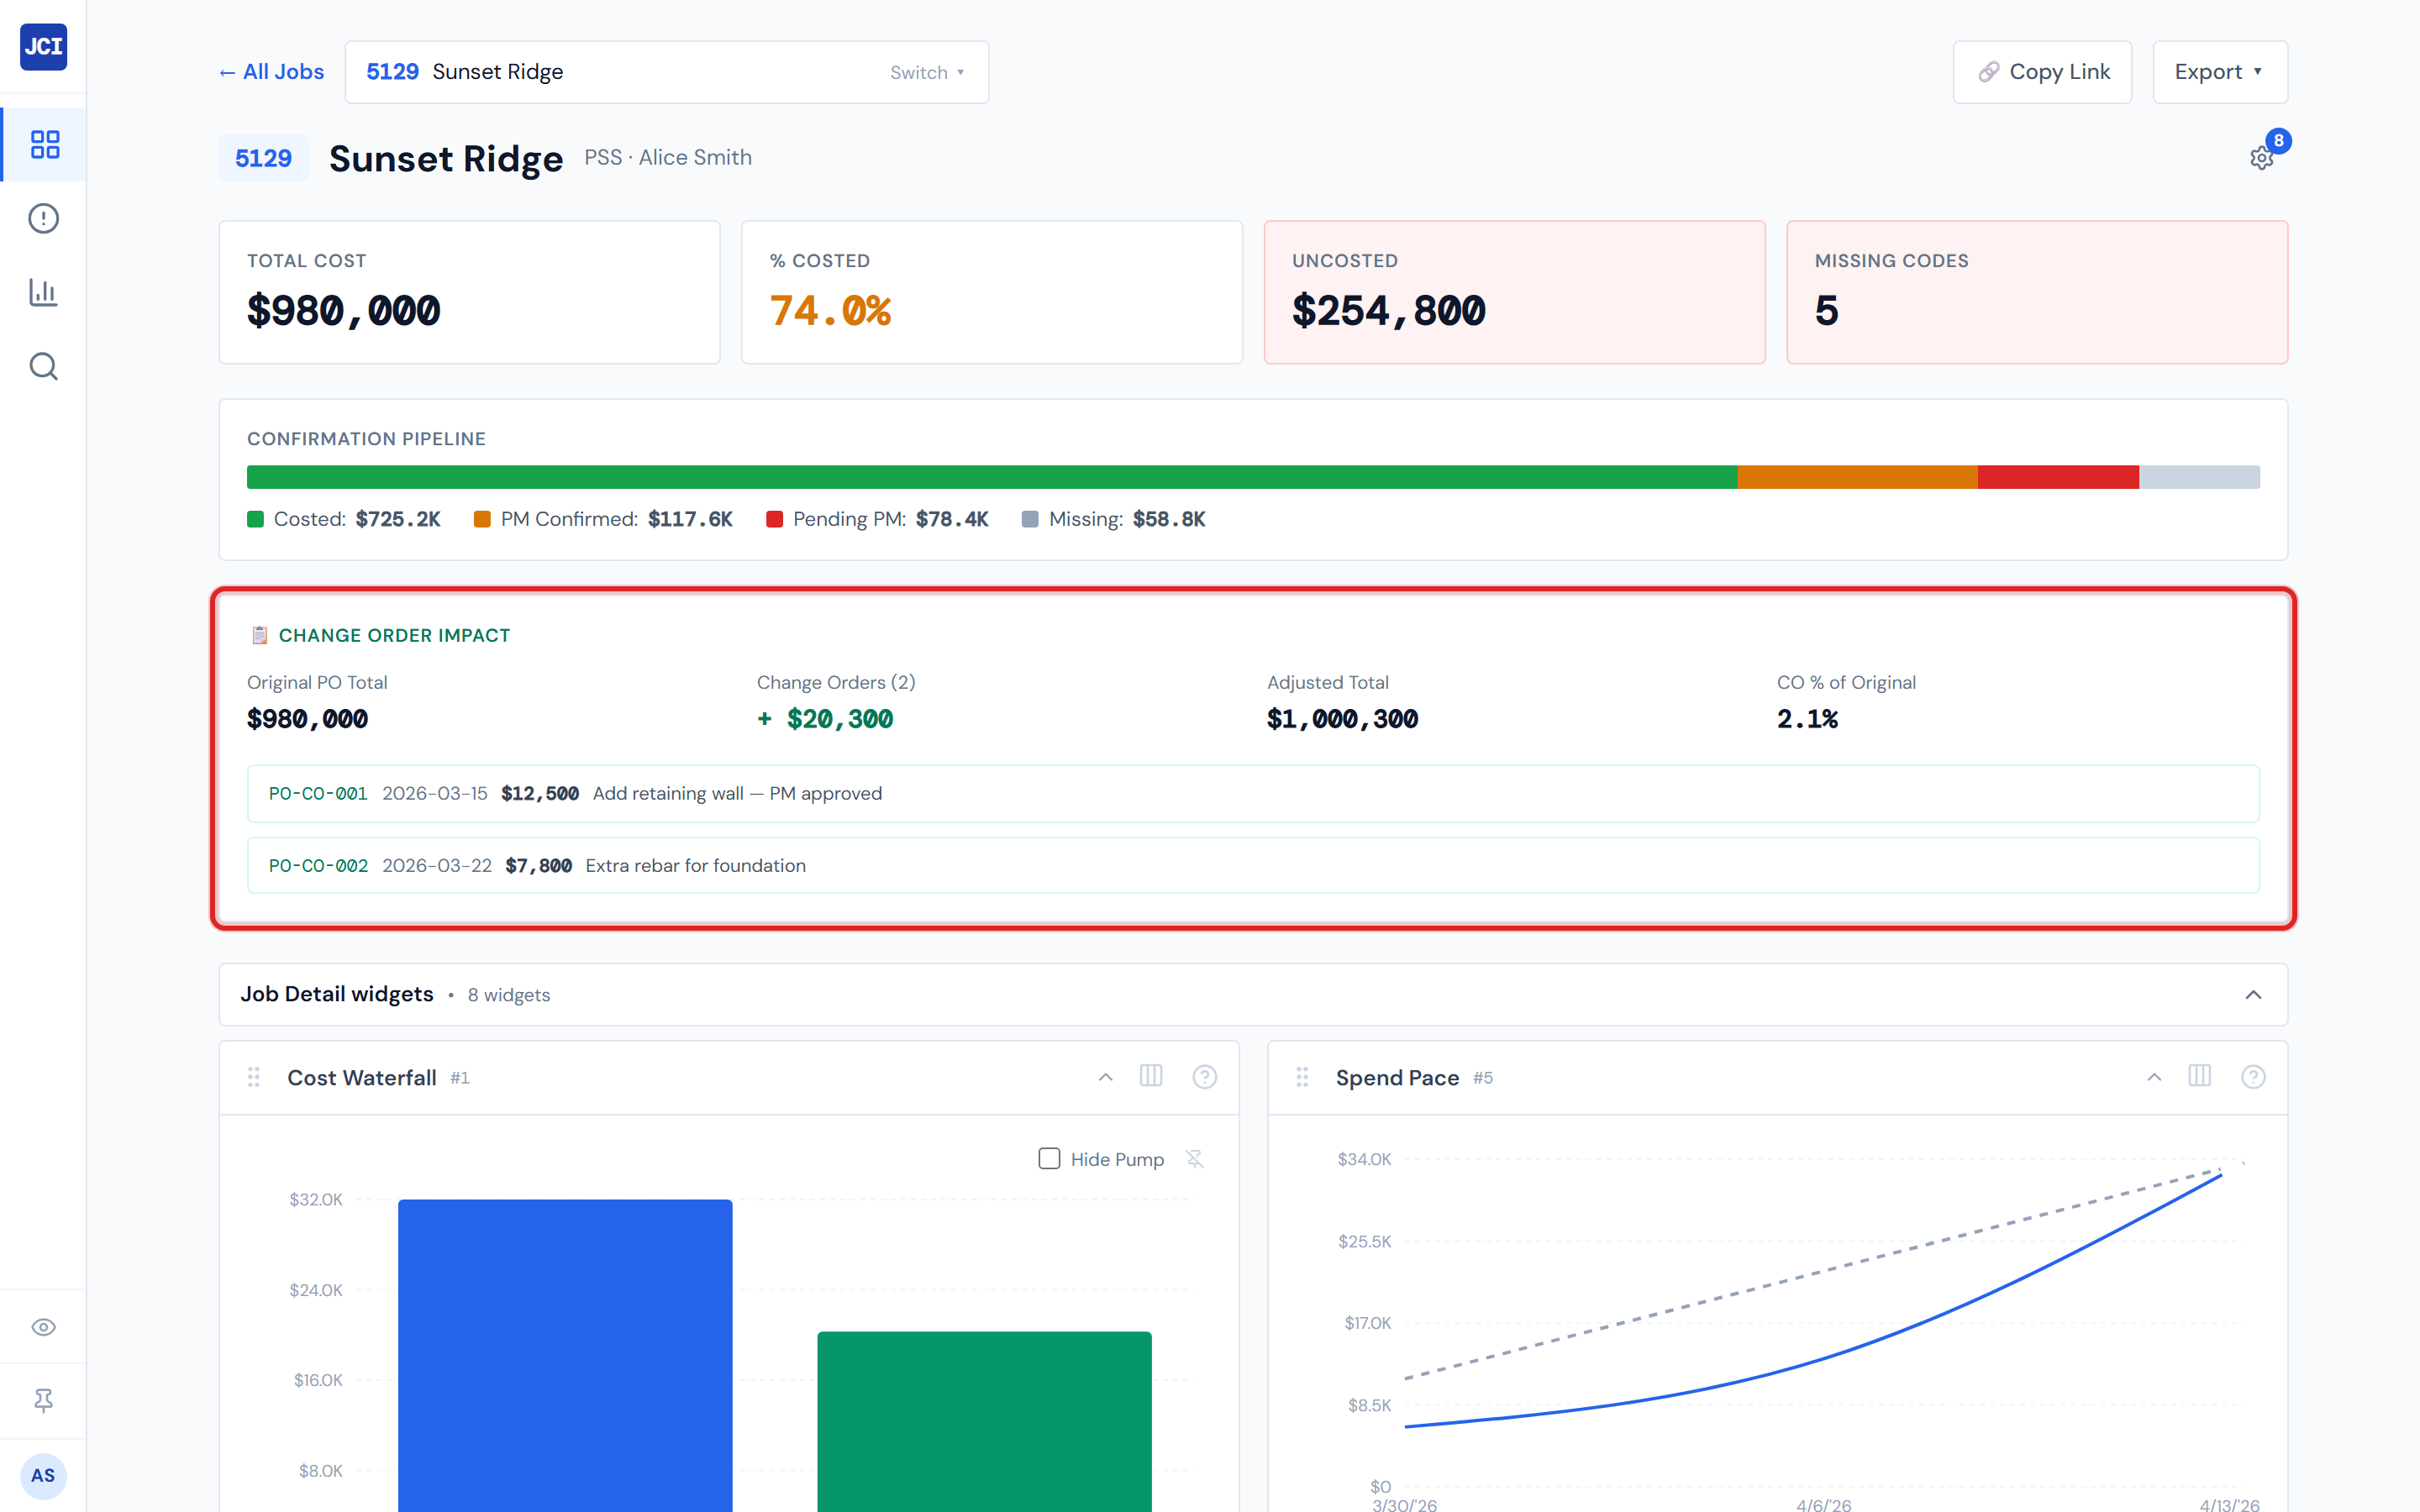Toggle the unpin icon beside Hide Pump
The image size is (2420, 1512).
1194,1158
